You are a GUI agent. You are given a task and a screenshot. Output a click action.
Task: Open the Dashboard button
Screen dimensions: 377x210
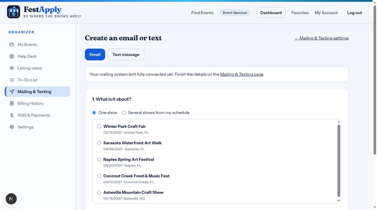[271, 13]
